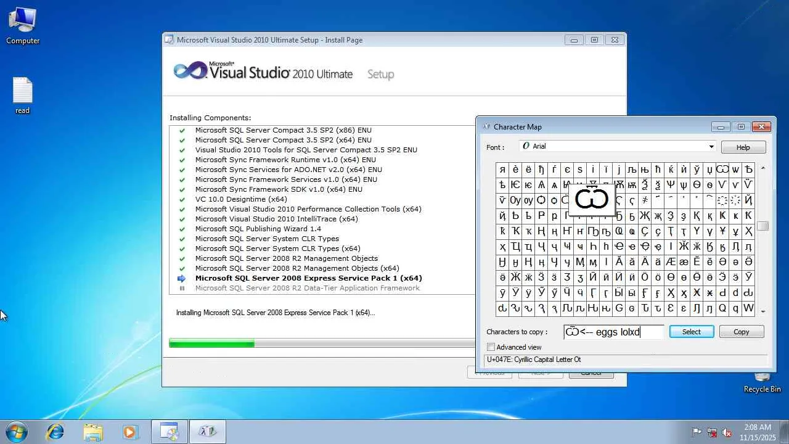The image size is (789, 444).
Task: Click the character grid scrollbar thumb
Action: click(x=763, y=226)
